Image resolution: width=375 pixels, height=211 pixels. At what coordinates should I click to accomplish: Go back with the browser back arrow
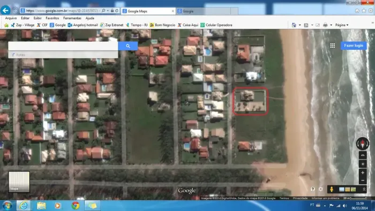(5, 11)
